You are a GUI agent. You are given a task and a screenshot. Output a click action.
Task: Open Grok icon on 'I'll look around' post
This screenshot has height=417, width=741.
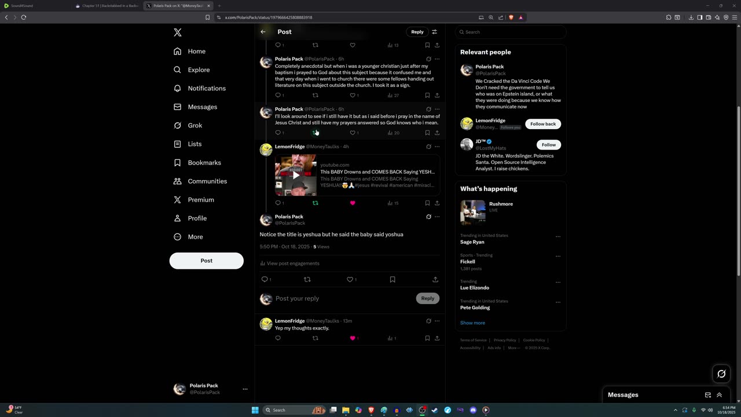[x=428, y=109]
